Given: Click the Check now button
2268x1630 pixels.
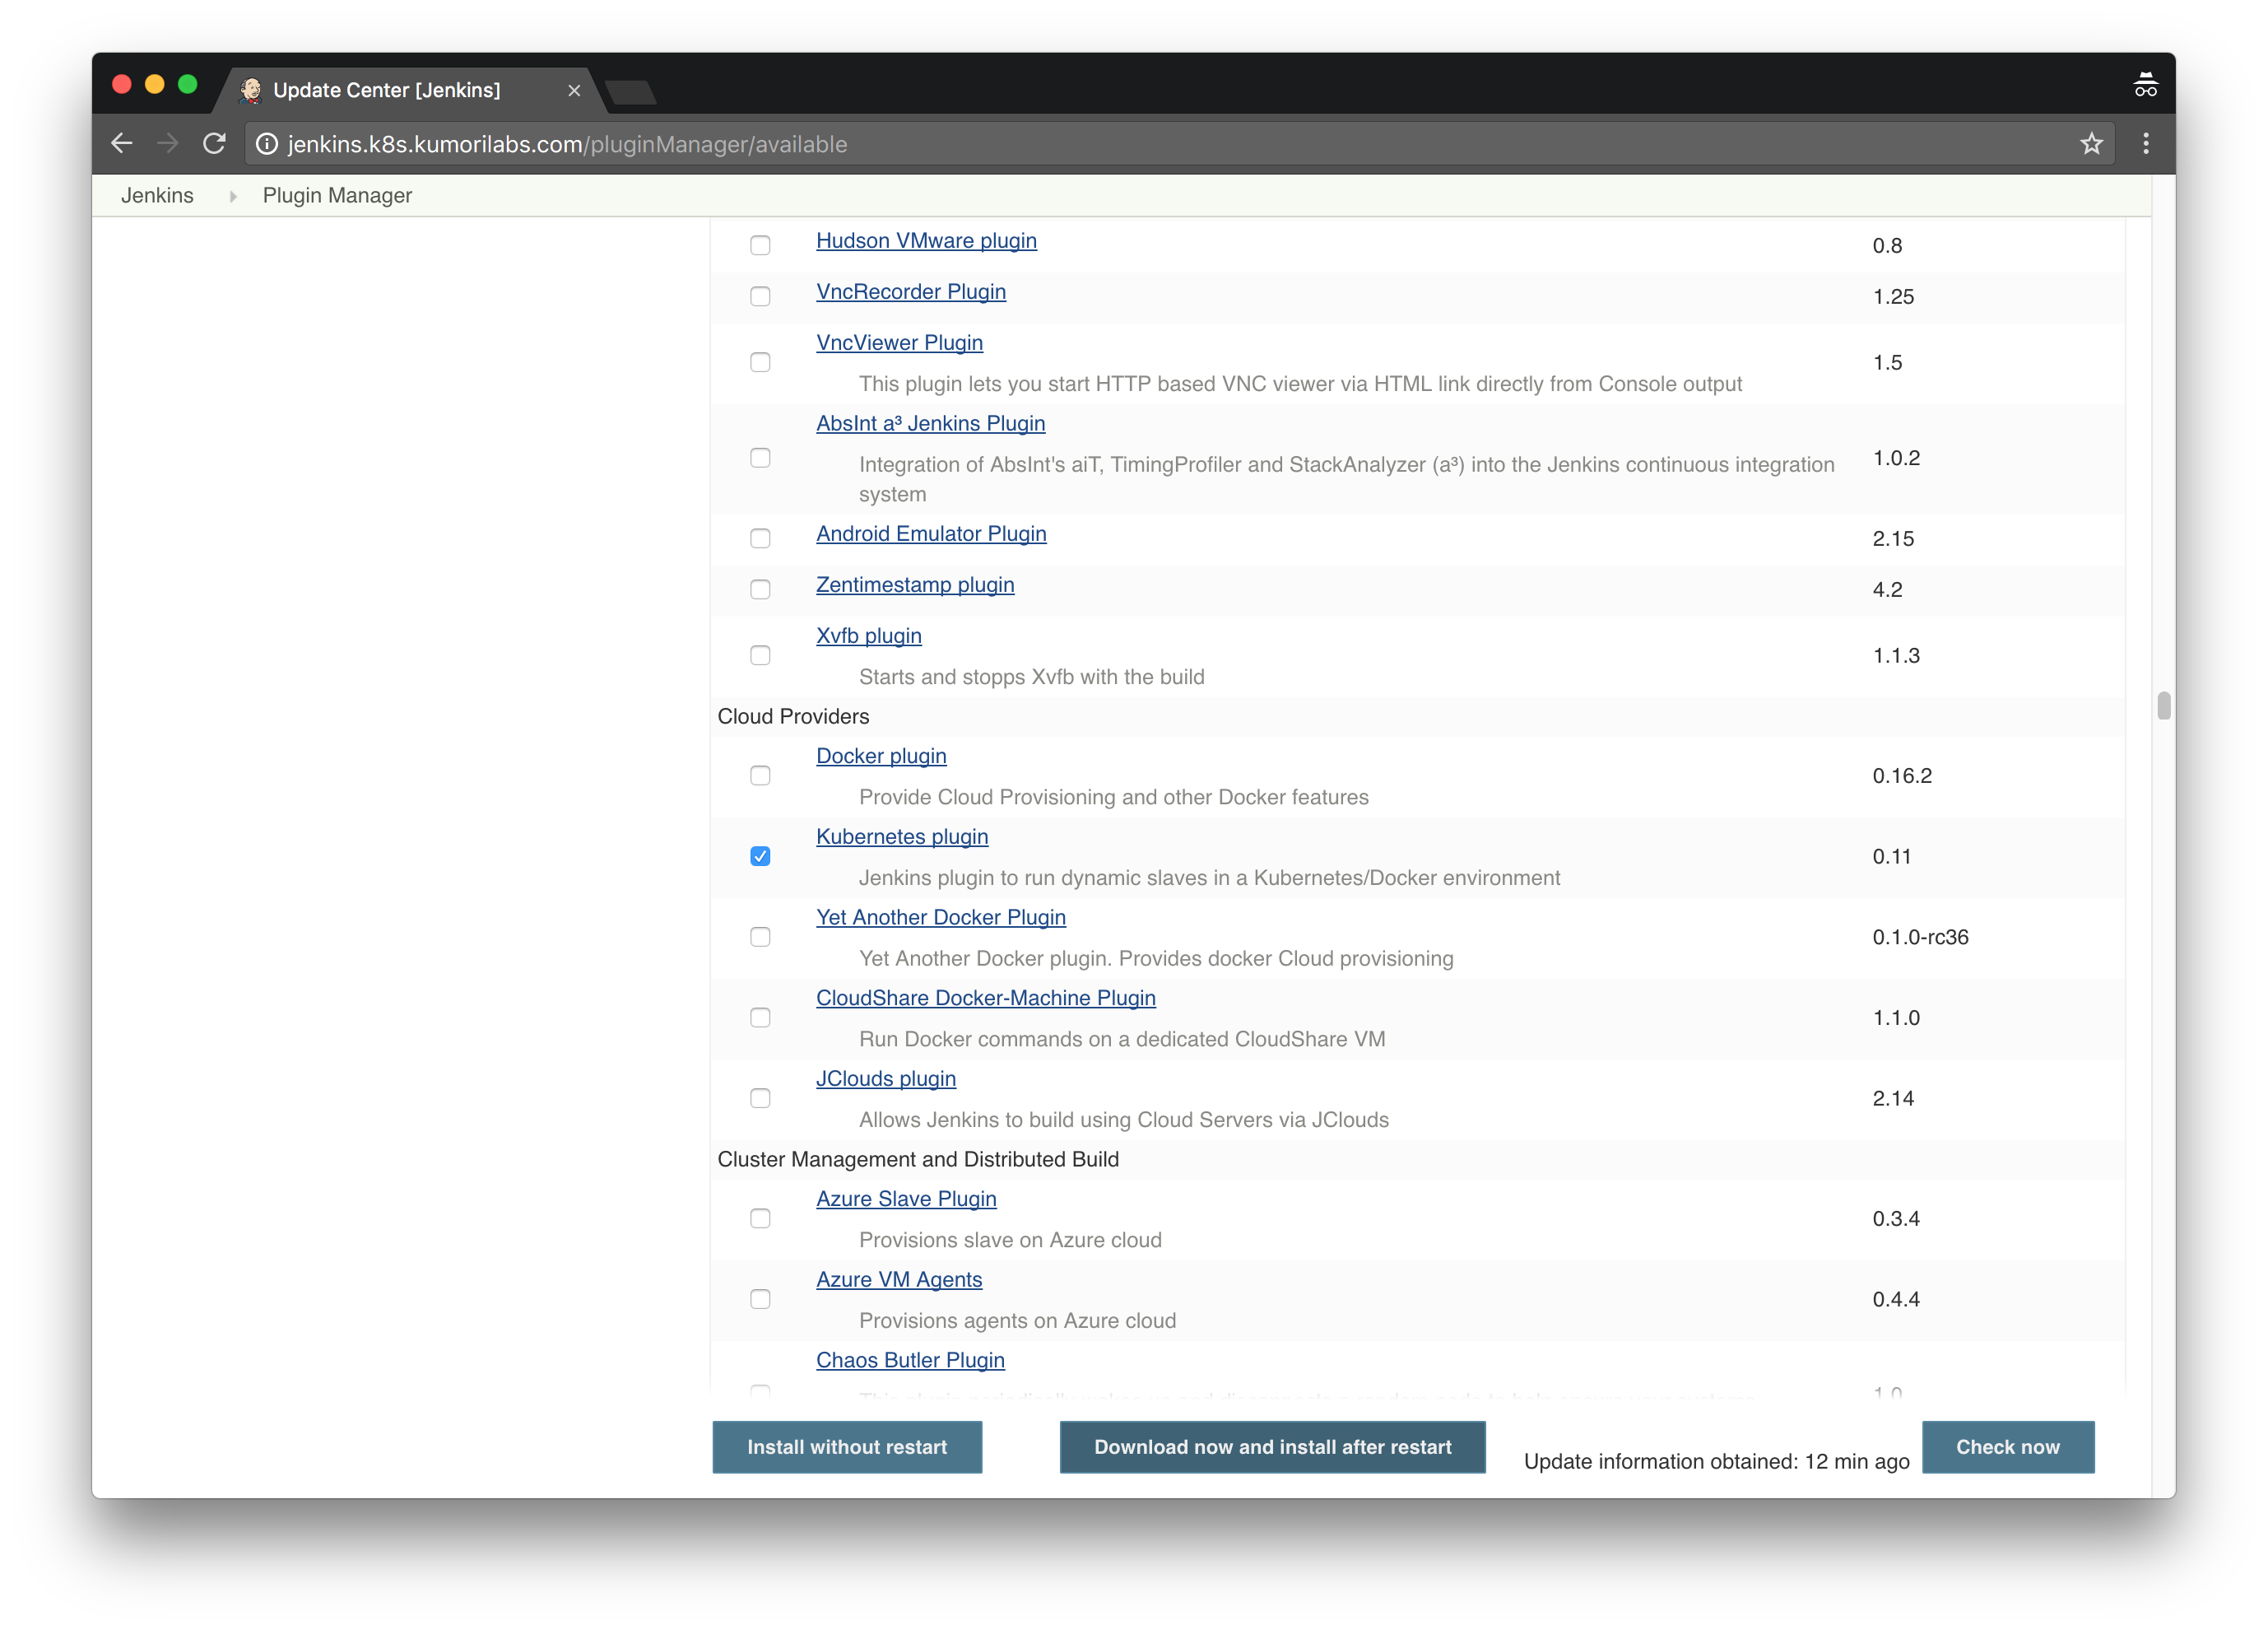Looking at the screenshot, I should pyautogui.click(x=2007, y=1446).
